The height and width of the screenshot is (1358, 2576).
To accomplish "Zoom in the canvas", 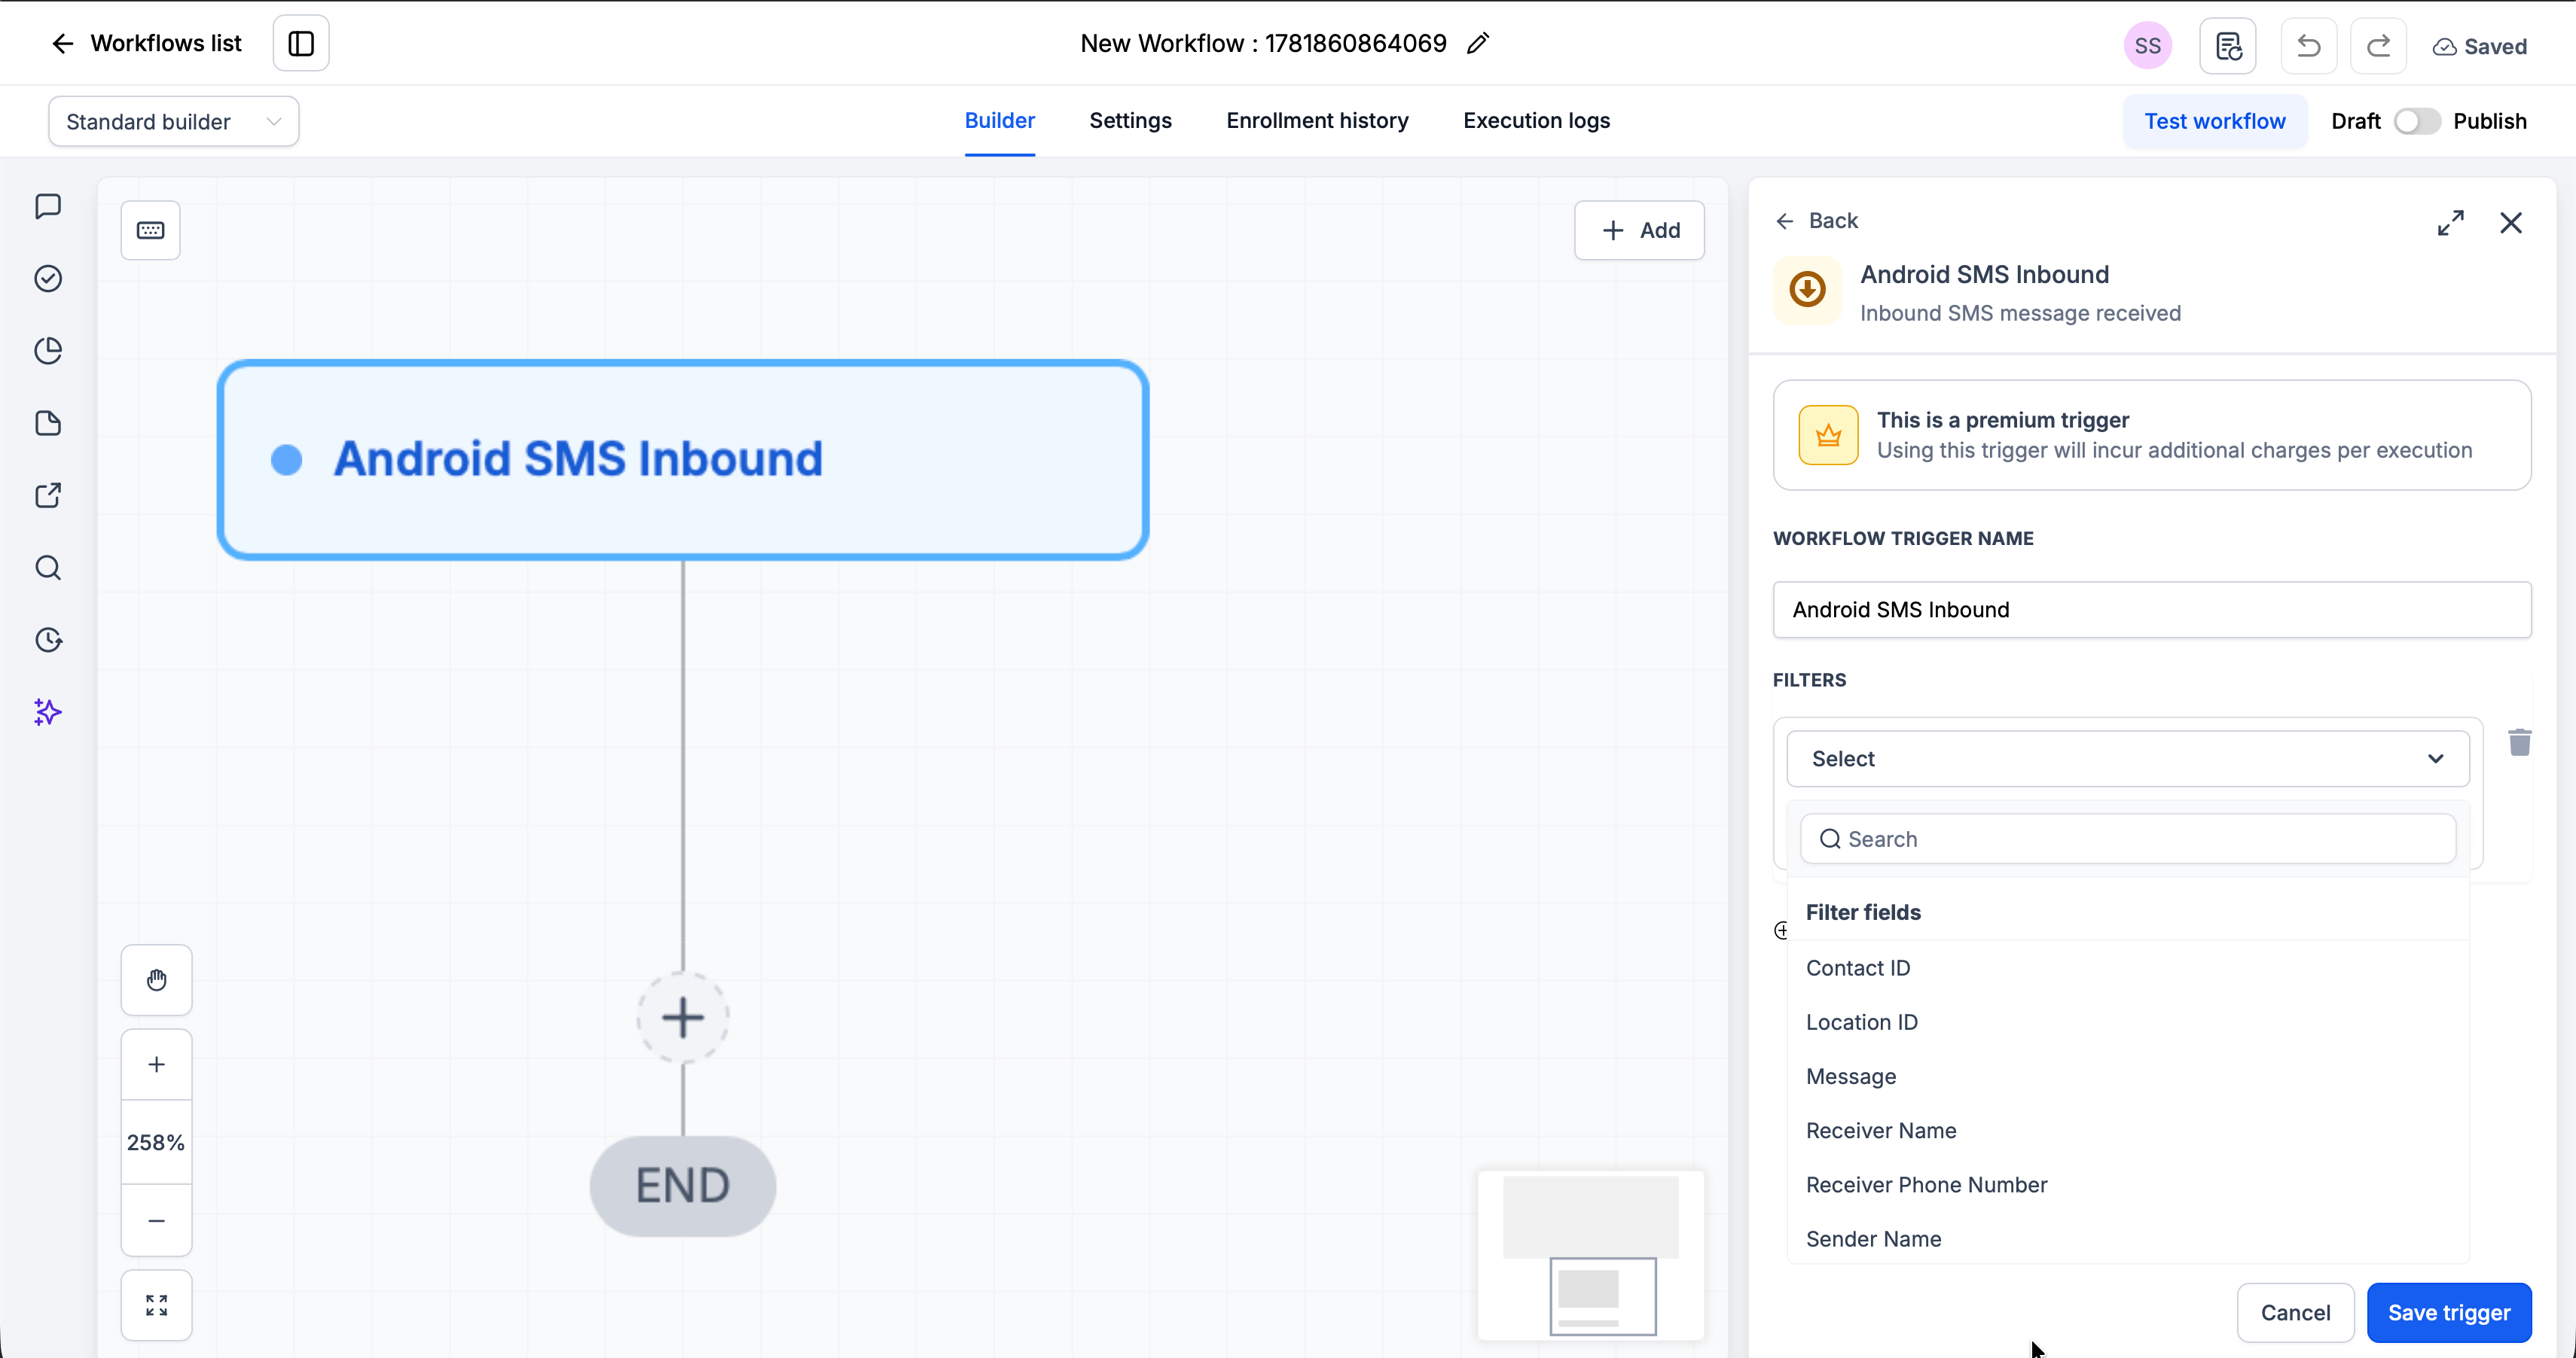I will tap(157, 1065).
